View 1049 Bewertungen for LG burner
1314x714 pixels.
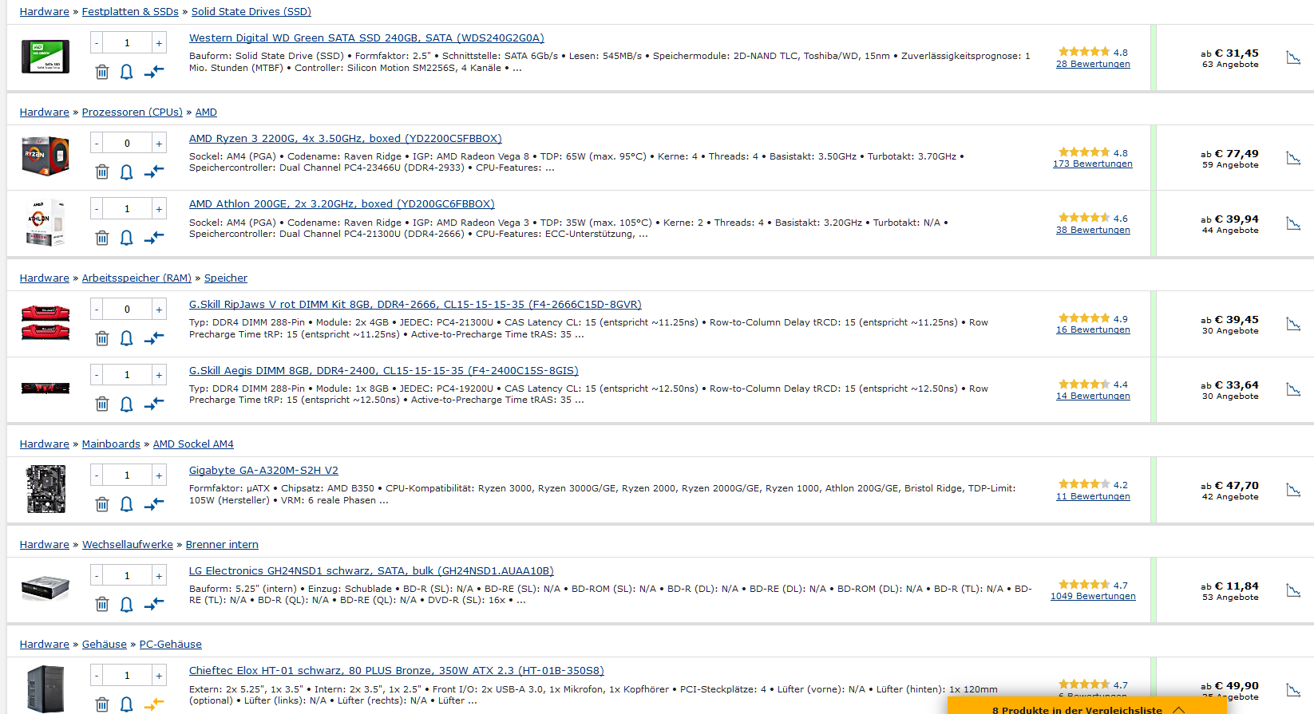pos(1093,596)
